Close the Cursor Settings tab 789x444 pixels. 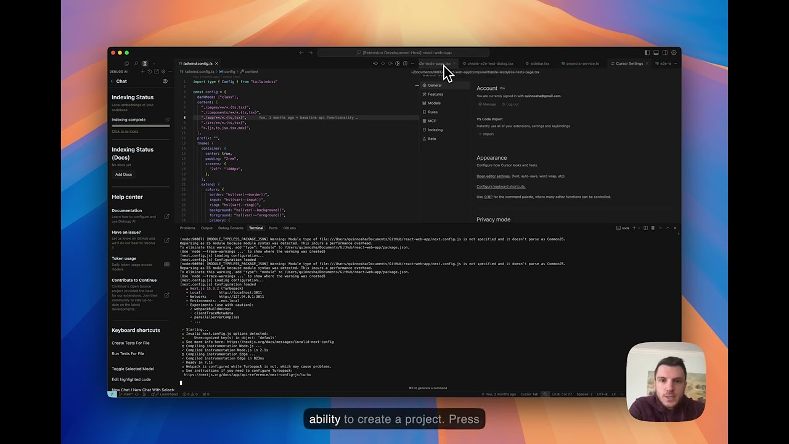point(648,64)
